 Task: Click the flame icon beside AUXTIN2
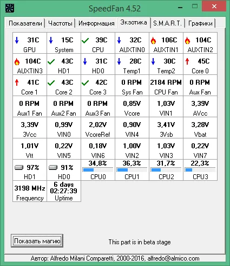pyautogui.click(x=187, y=41)
